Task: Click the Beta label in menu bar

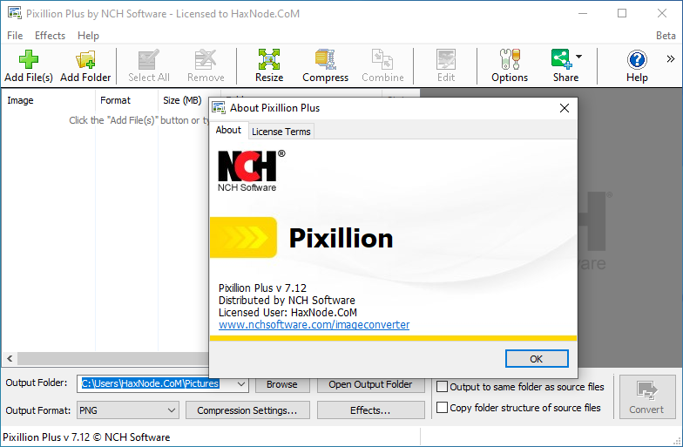Action: point(666,35)
